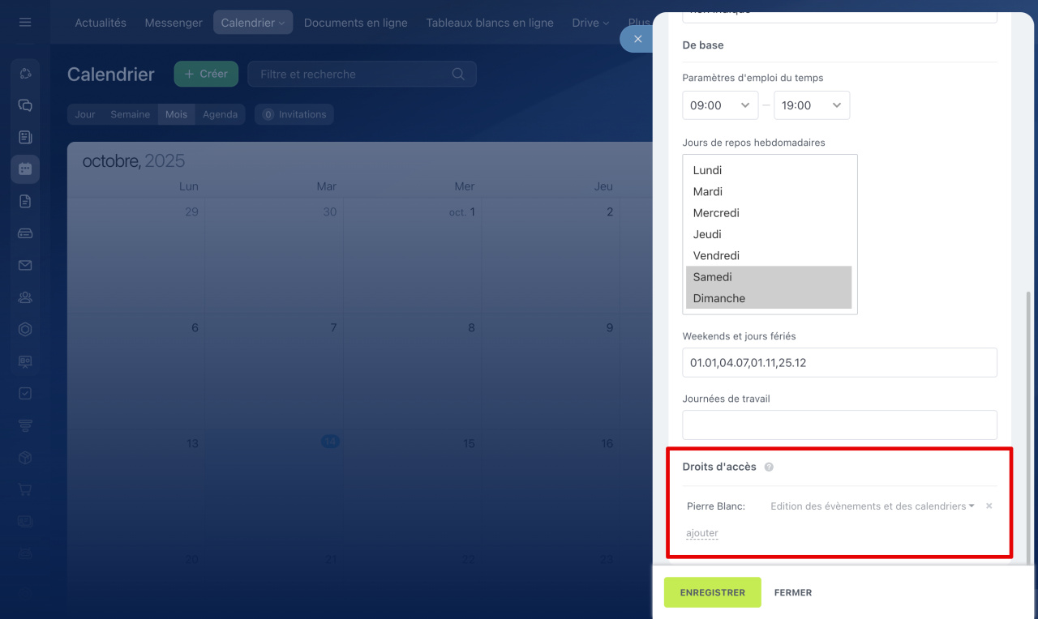Open Documents en ligne in top menu
The width and height of the screenshot is (1038, 619).
(x=355, y=23)
